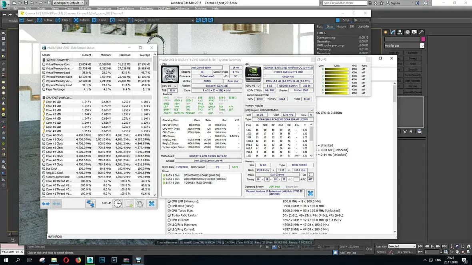Click the reset clock icon in HWiNFO sensors
Viewport: 472px width, 265px height.
pos(117,204)
